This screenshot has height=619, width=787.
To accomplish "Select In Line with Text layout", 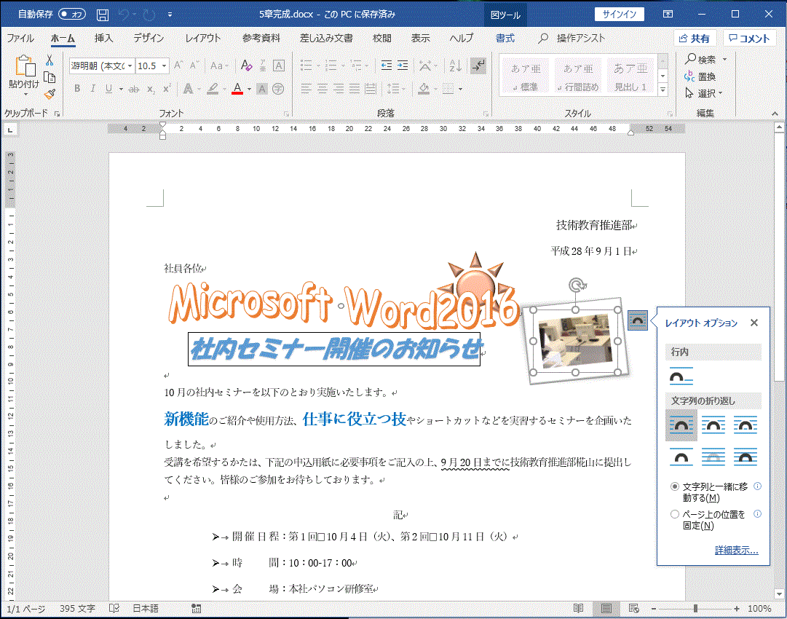I will pyautogui.click(x=681, y=376).
